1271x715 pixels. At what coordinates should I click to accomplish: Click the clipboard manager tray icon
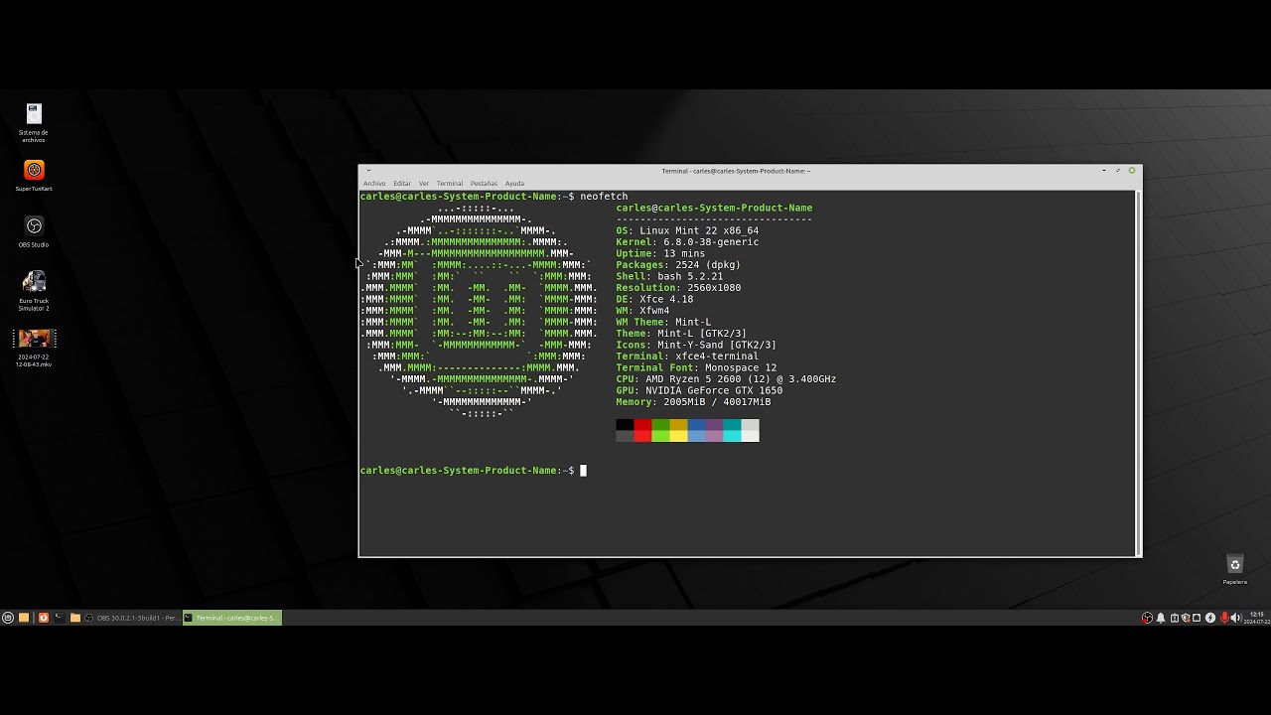tap(1175, 618)
